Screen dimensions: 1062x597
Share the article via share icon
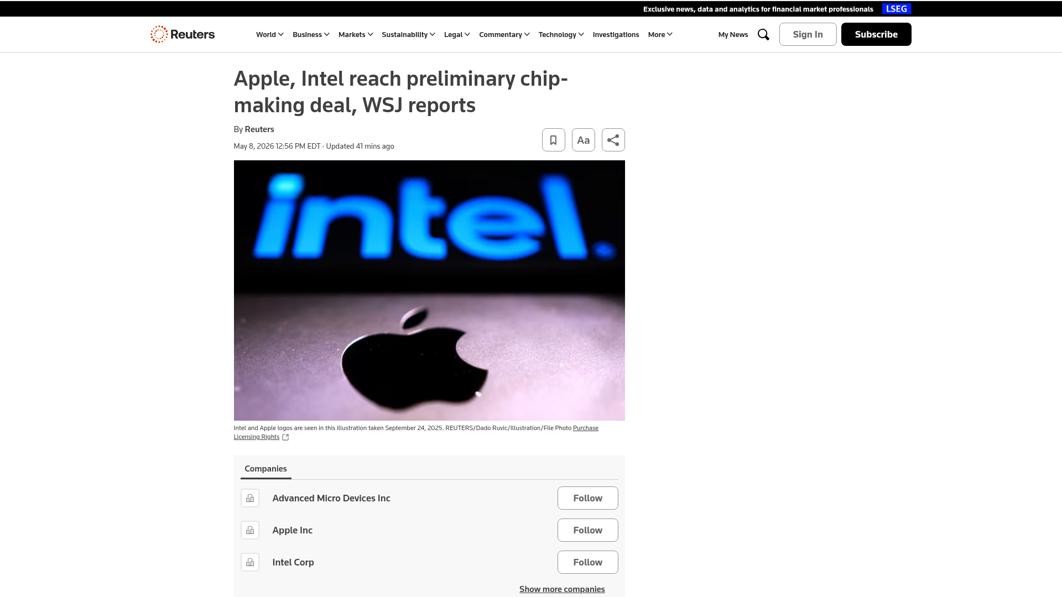(x=613, y=140)
